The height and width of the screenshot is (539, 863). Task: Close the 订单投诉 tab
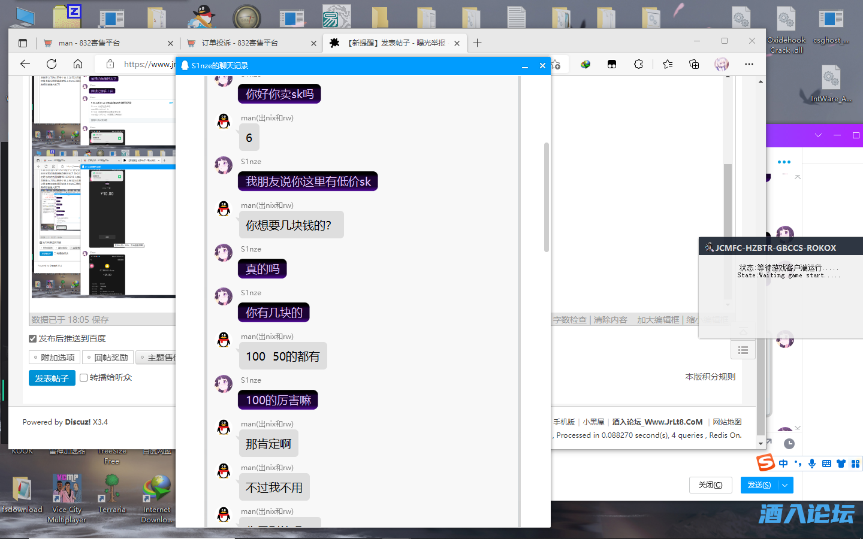[313, 43]
